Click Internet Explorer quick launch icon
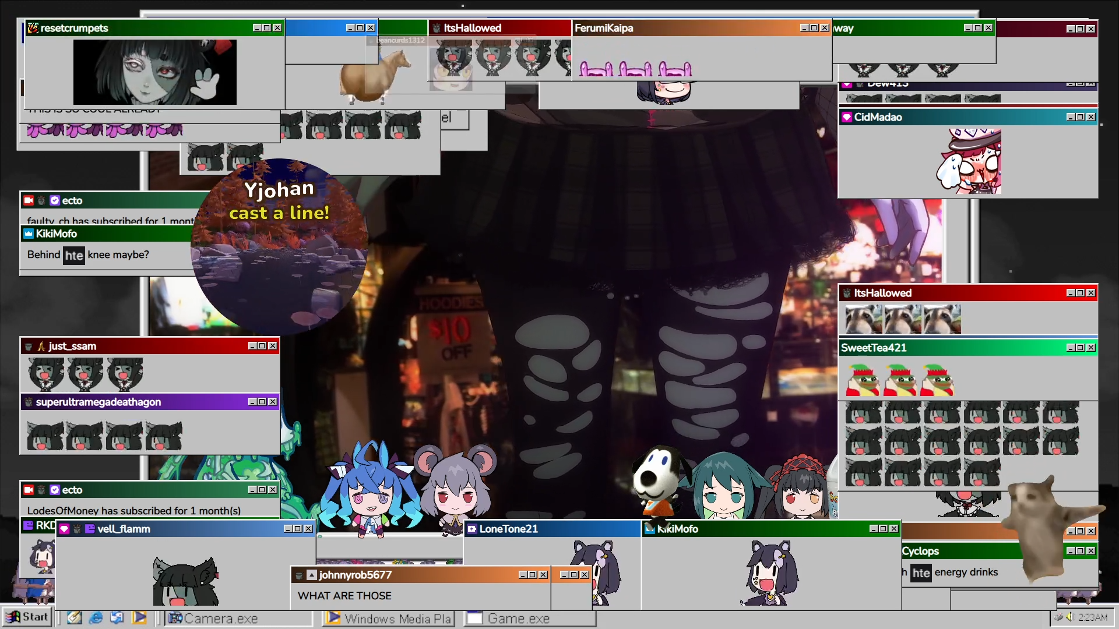The height and width of the screenshot is (629, 1119). pos(96,618)
